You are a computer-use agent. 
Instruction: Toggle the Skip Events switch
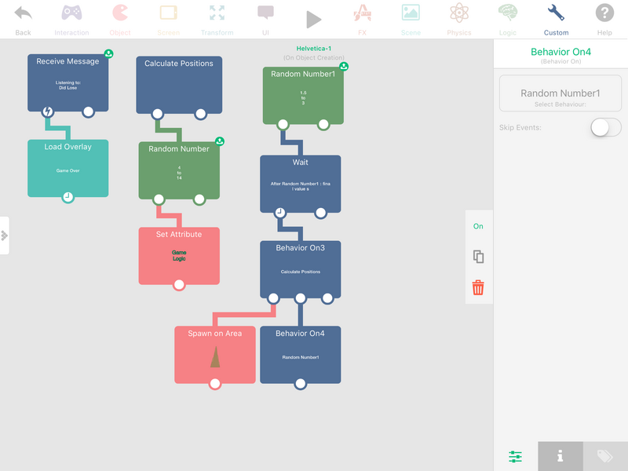(x=606, y=128)
